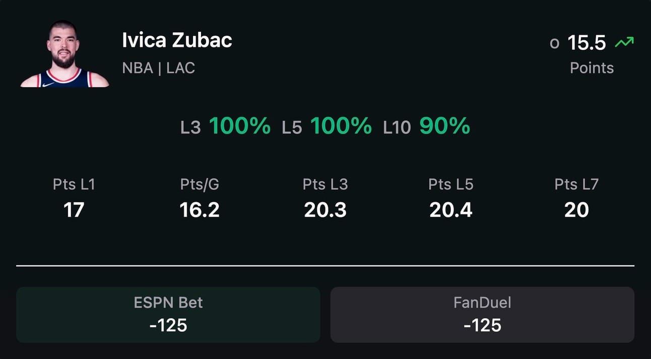Click the Points prop type label
The image size is (651, 359).
592,68
